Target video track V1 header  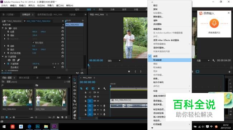(90, 101)
